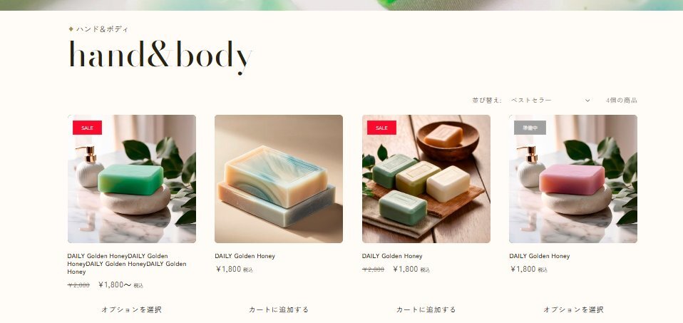683x323 pixels.
Task: Add the wooden tray soaps to cart
Action: pos(426,309)
